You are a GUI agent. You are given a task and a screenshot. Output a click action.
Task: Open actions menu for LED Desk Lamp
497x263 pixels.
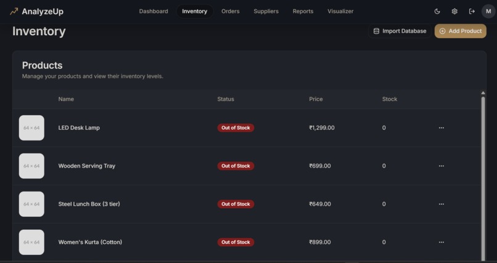pyautogui.click(x=442, y=128)
